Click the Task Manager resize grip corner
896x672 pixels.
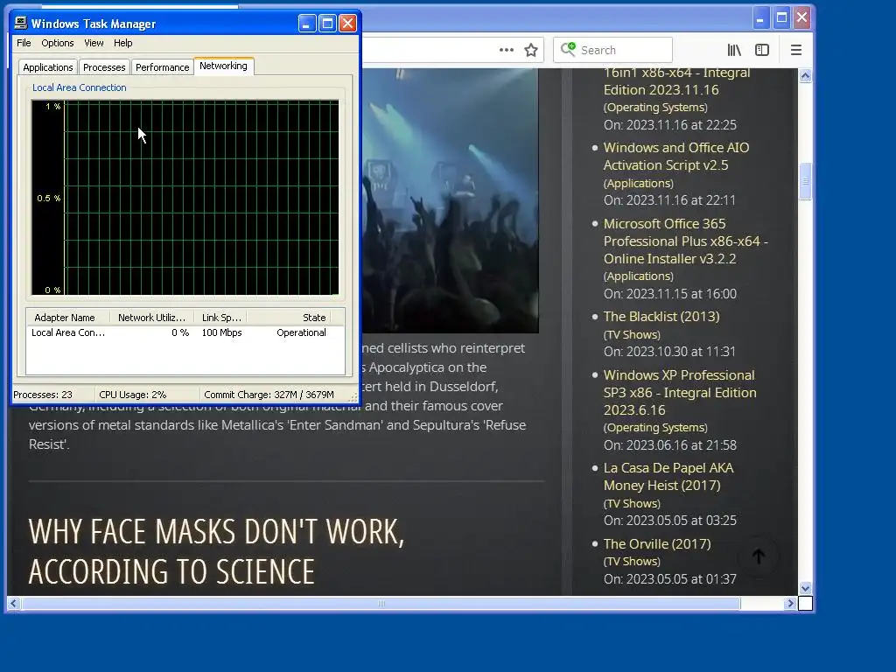click(x=353, y=396)
